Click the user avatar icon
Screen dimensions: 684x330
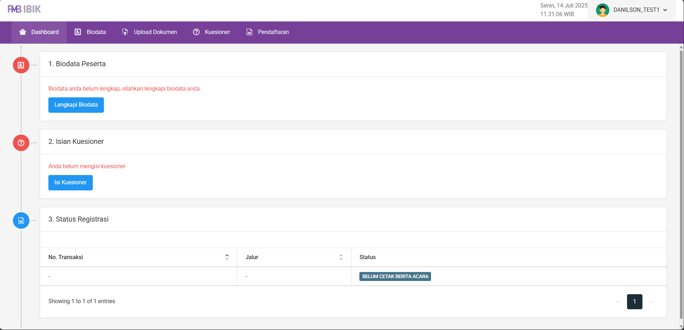point(602,10)
